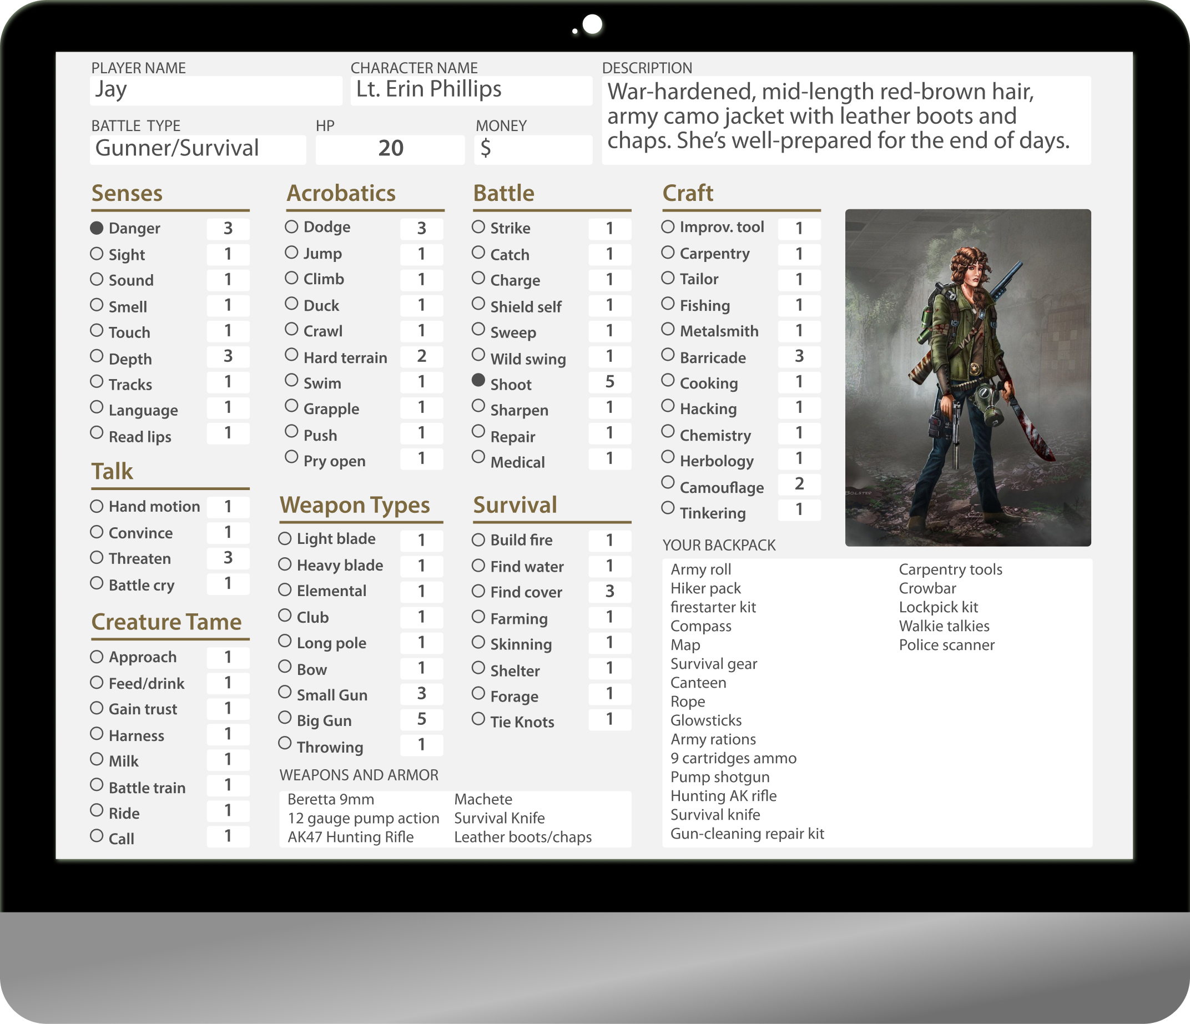Click the character portrait image
This screenshot has width=1190, height=1024.
[x=968, y=377]
